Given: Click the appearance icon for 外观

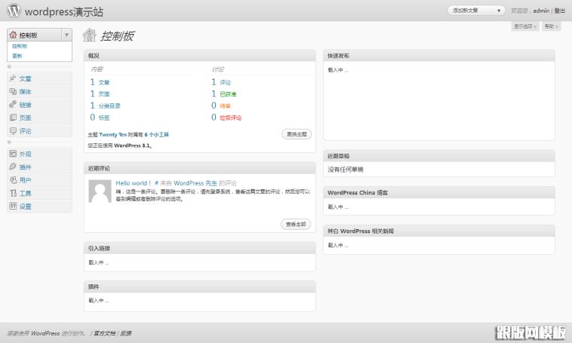Looking at the screenshot, I should tap(13, 154).
